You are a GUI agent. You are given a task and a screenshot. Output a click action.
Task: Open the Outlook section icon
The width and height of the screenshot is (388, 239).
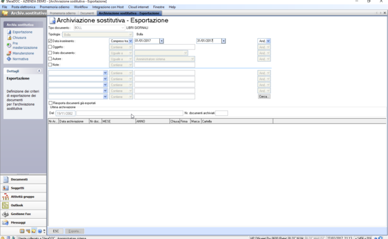[x=5, y=206]
